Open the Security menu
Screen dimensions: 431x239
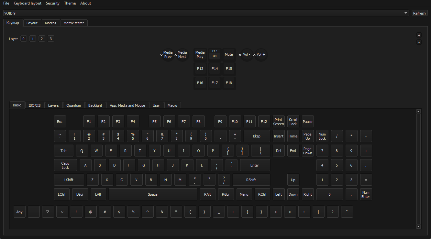click(53, 3)
